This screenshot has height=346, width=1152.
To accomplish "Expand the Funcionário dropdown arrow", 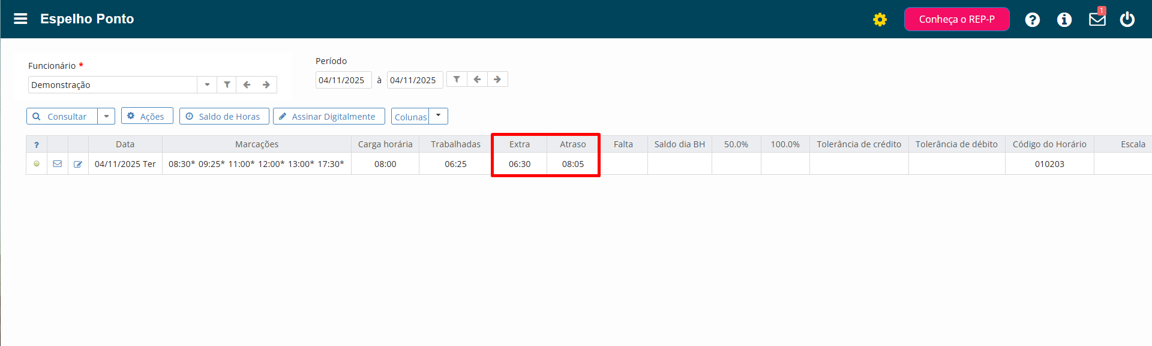I will point(207,84).
